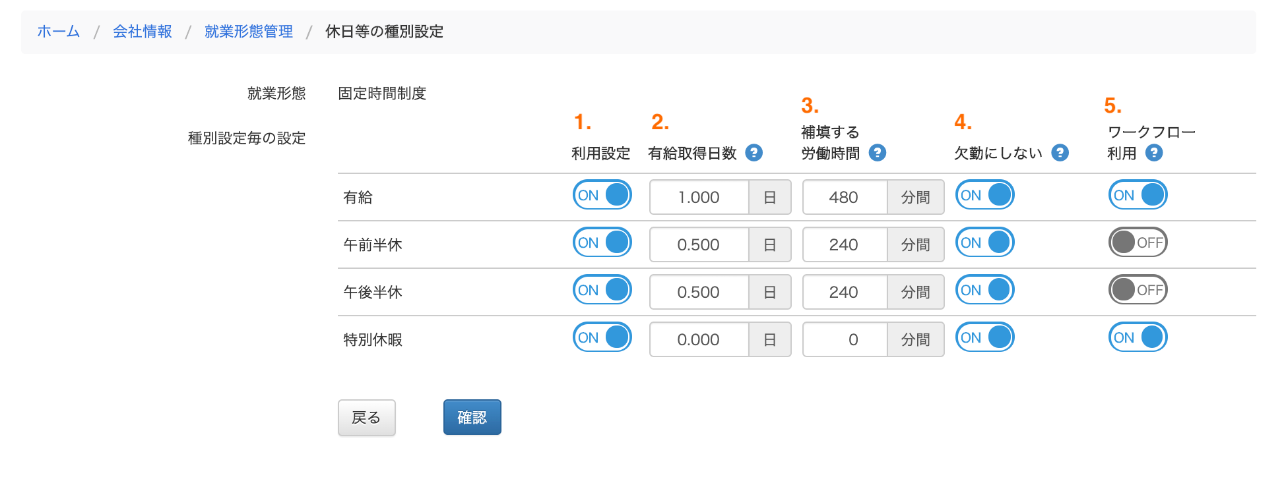Enable ワークフロー利用 for 午前半休 row
Viewport: 1284px width, 481px height.
pyautogui.click(x=1138, y=242)
